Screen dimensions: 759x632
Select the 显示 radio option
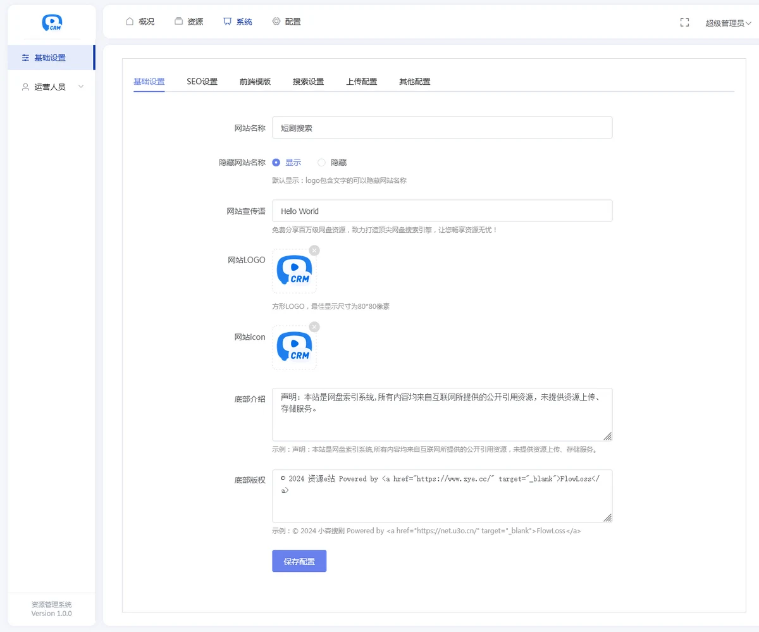point(276,163)
